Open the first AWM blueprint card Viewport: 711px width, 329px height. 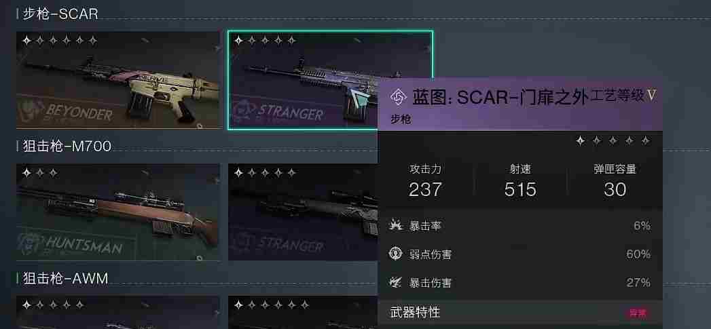118,312
